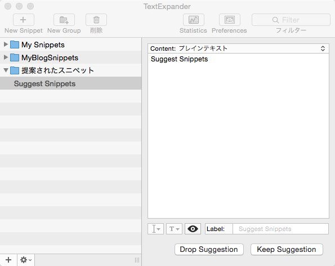Click the Preferences toolbar label
Viewport: 335px width, 266px height.
[x=229, y=30]
